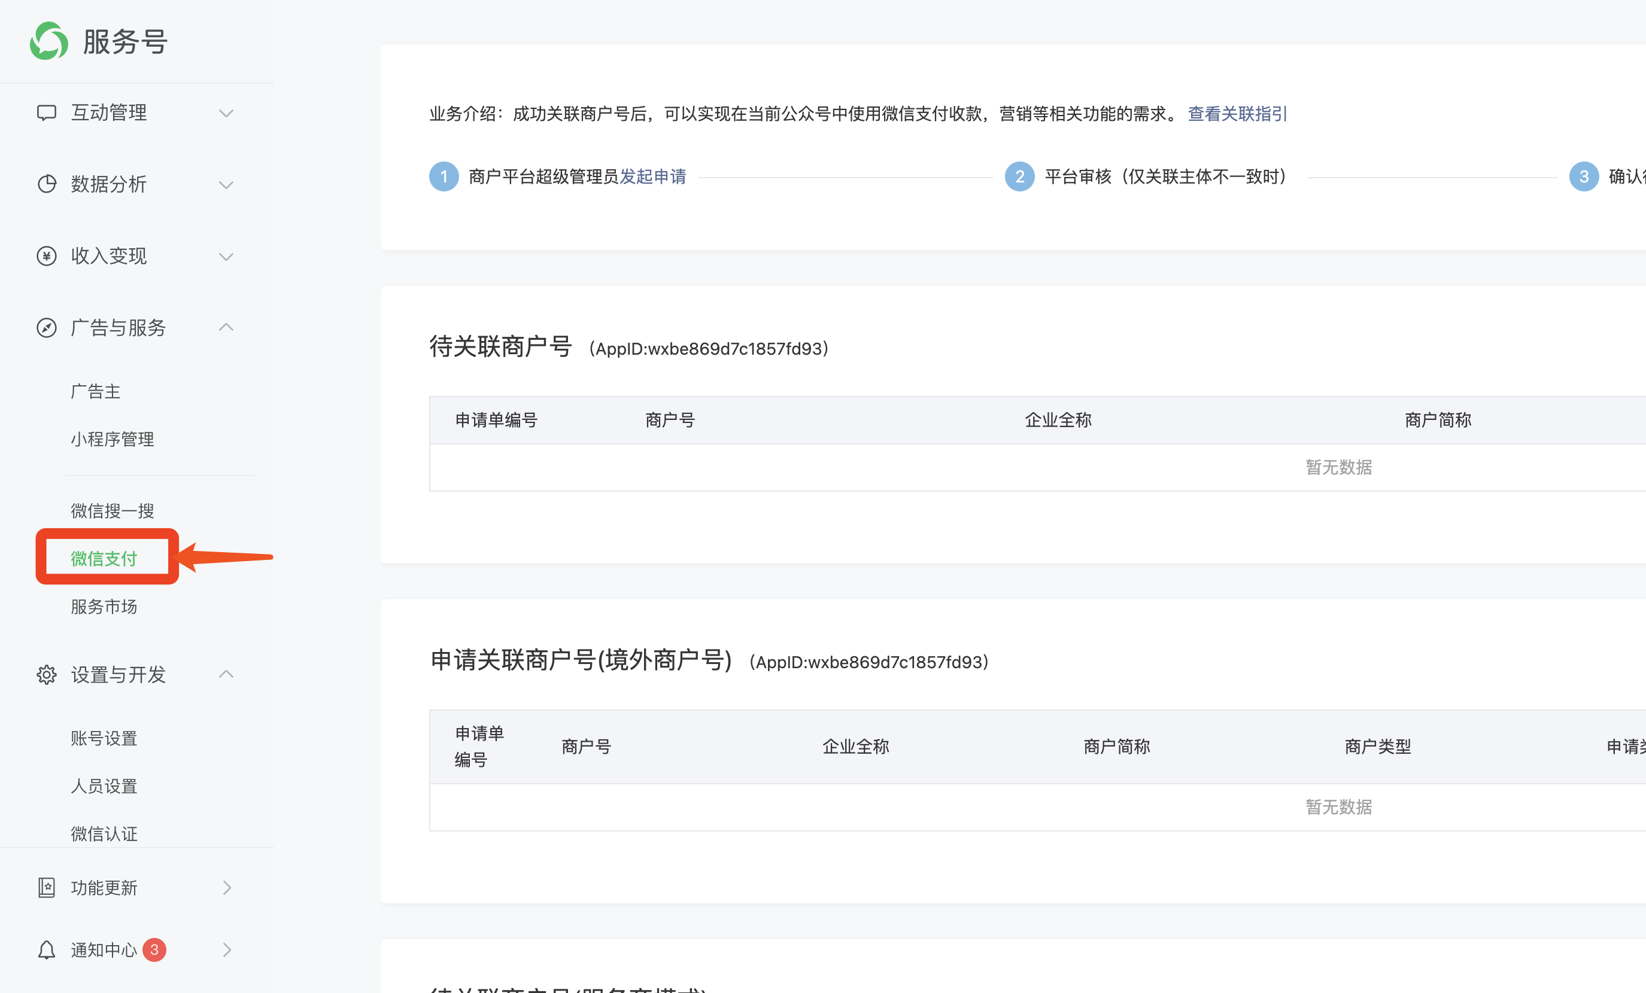Viewport: 1646px width, 993px height.
Task: Click 商户号 header in 境外商户号 table
Action: (x=587, y=747)
